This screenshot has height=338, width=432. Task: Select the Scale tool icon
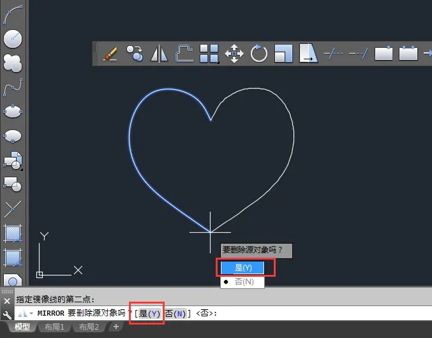point(283,54)
